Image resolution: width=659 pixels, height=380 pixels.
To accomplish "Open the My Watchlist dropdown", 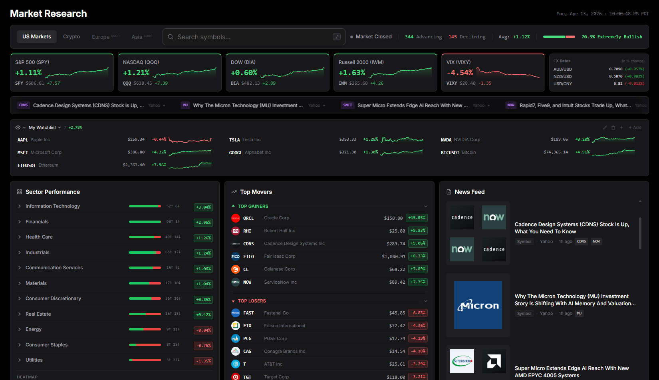I will pos(45,127).
